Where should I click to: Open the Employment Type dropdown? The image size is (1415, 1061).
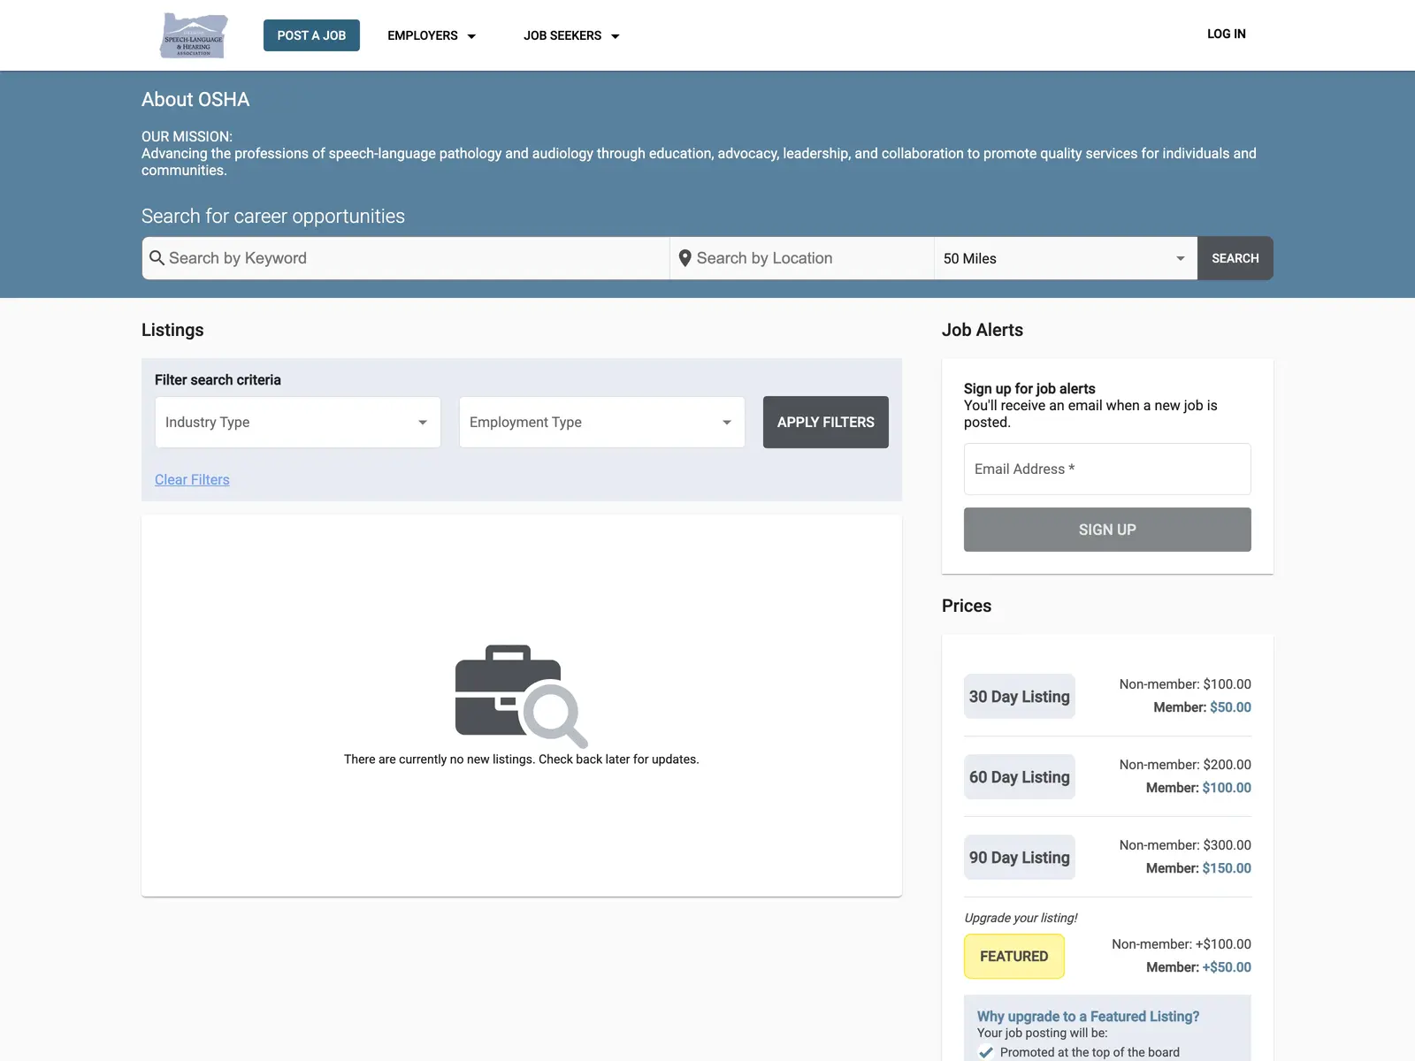click(x=602, y=422)
